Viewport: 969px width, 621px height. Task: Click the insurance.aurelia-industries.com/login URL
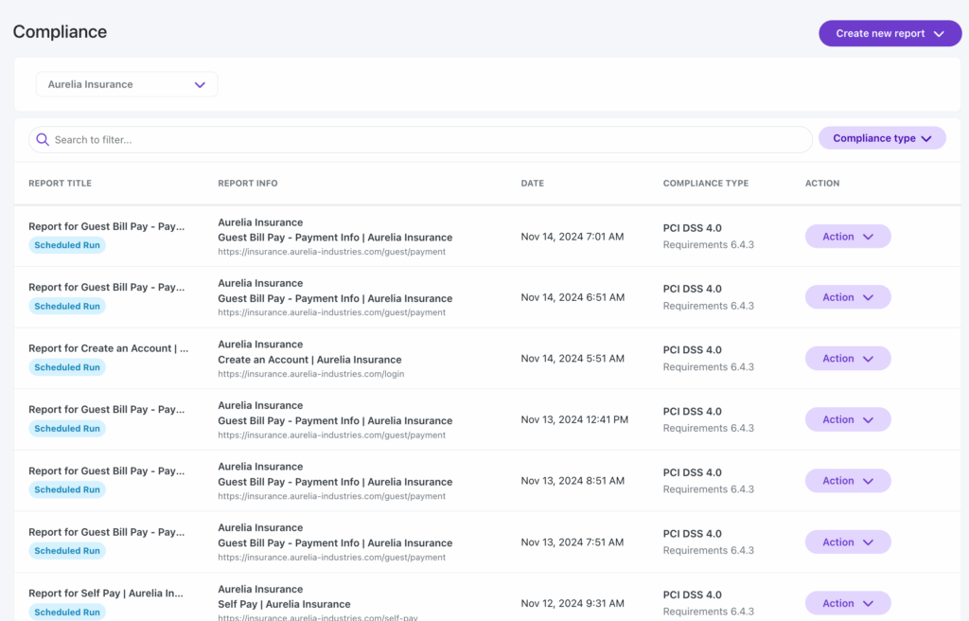(310, 374)
